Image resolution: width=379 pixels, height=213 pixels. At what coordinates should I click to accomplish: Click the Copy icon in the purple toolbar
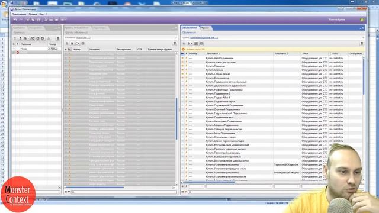click(x=33, y=20)
